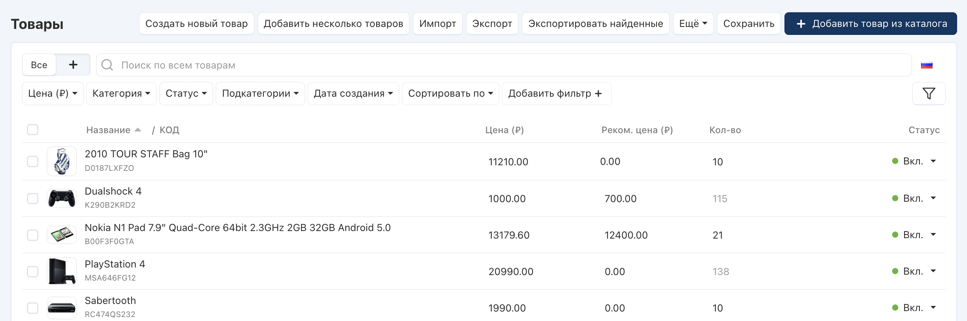Open the Ещё menu
The height and width of the screenshot is (321, 967).
pos(693,24)
